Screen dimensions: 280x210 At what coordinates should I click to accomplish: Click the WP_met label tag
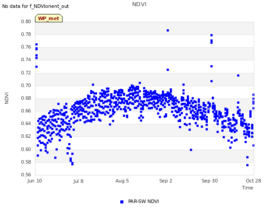click(49, 18)
